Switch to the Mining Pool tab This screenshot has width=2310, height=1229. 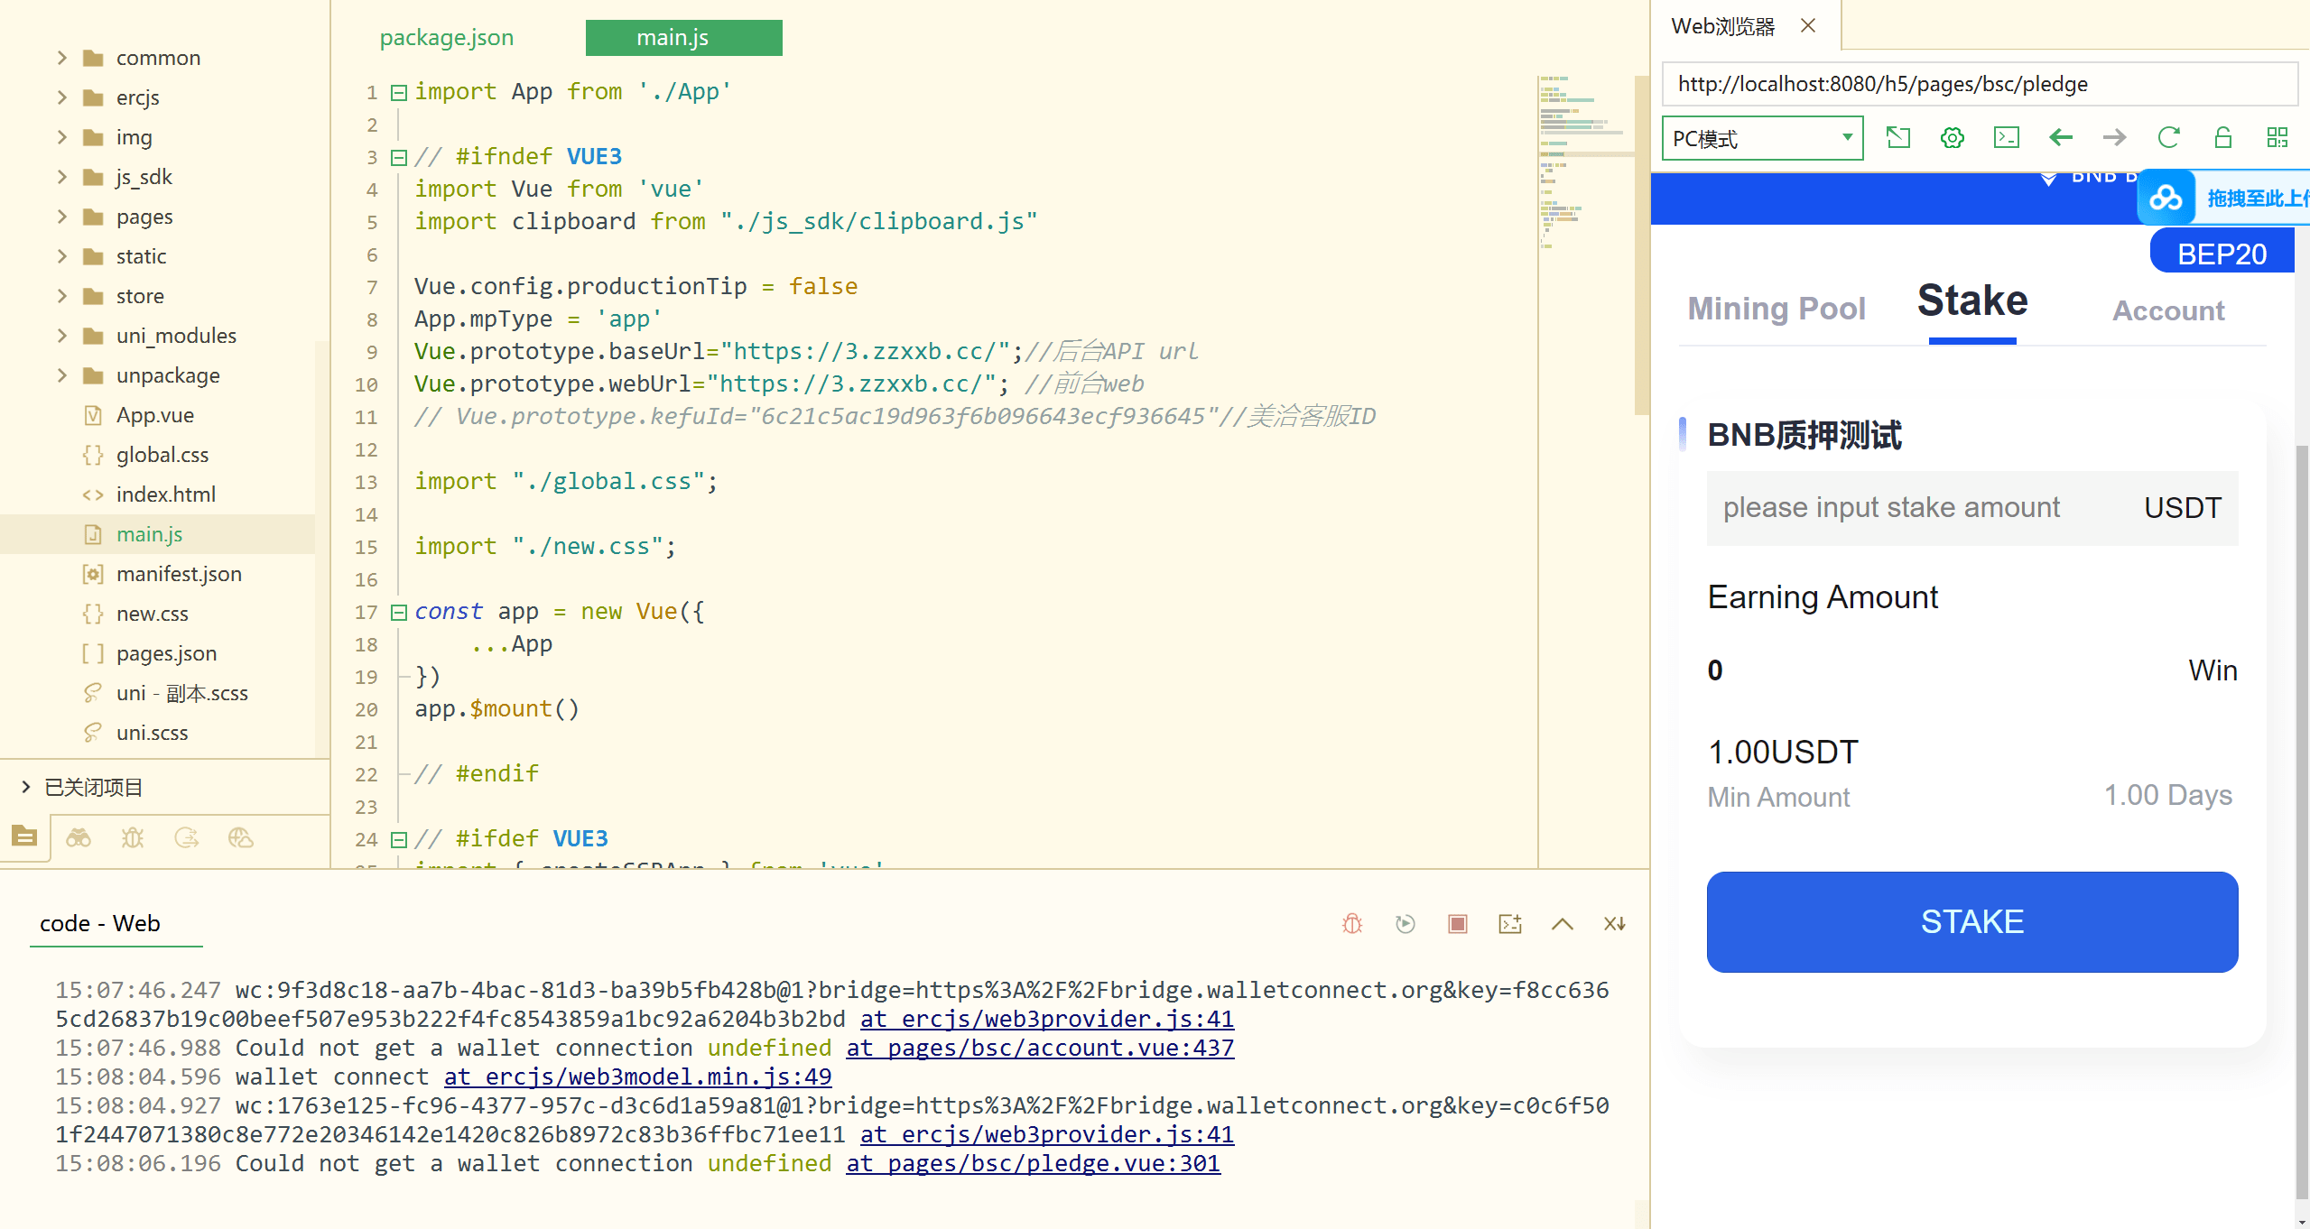1777,310
